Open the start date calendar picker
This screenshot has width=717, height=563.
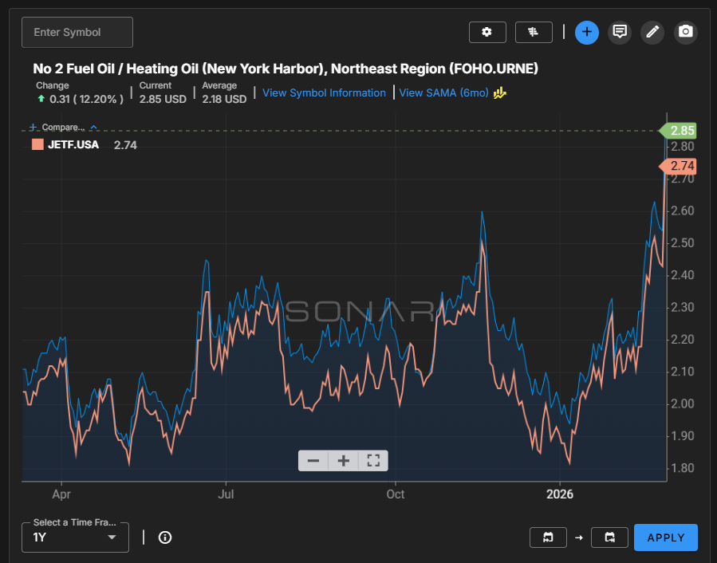click(548, 537)
